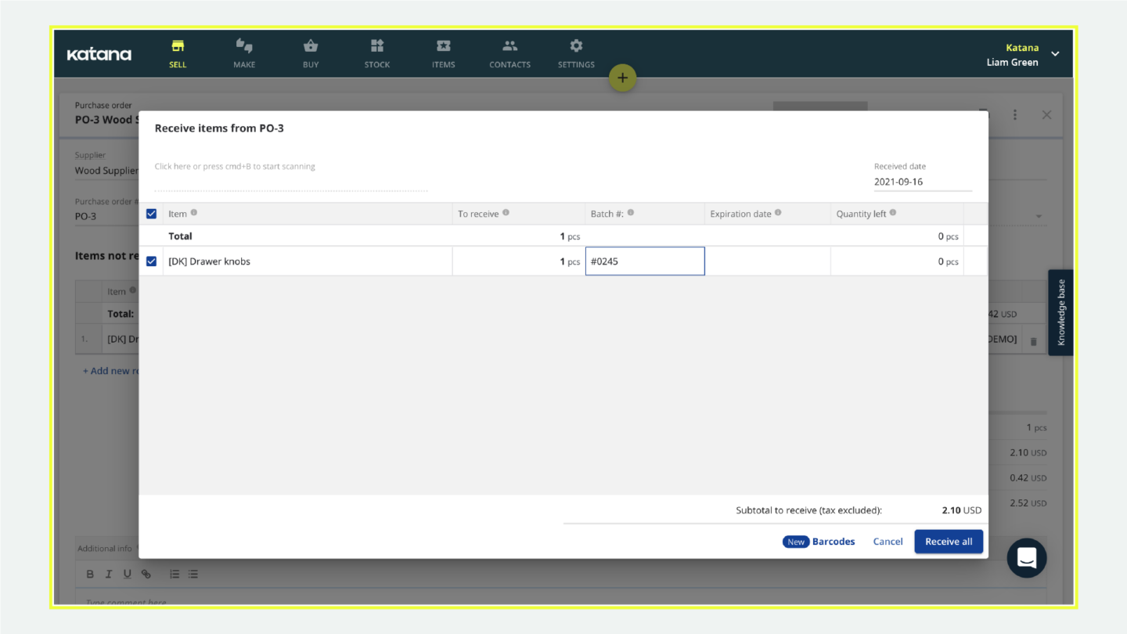
Task: Click the info icon beside Batch #
Action: click(x=631, y=213)
